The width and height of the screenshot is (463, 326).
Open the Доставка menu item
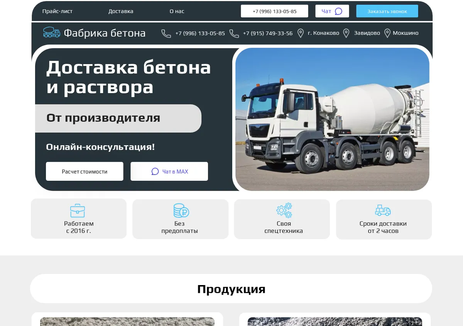pyautogui.click(x=121, y=11)
